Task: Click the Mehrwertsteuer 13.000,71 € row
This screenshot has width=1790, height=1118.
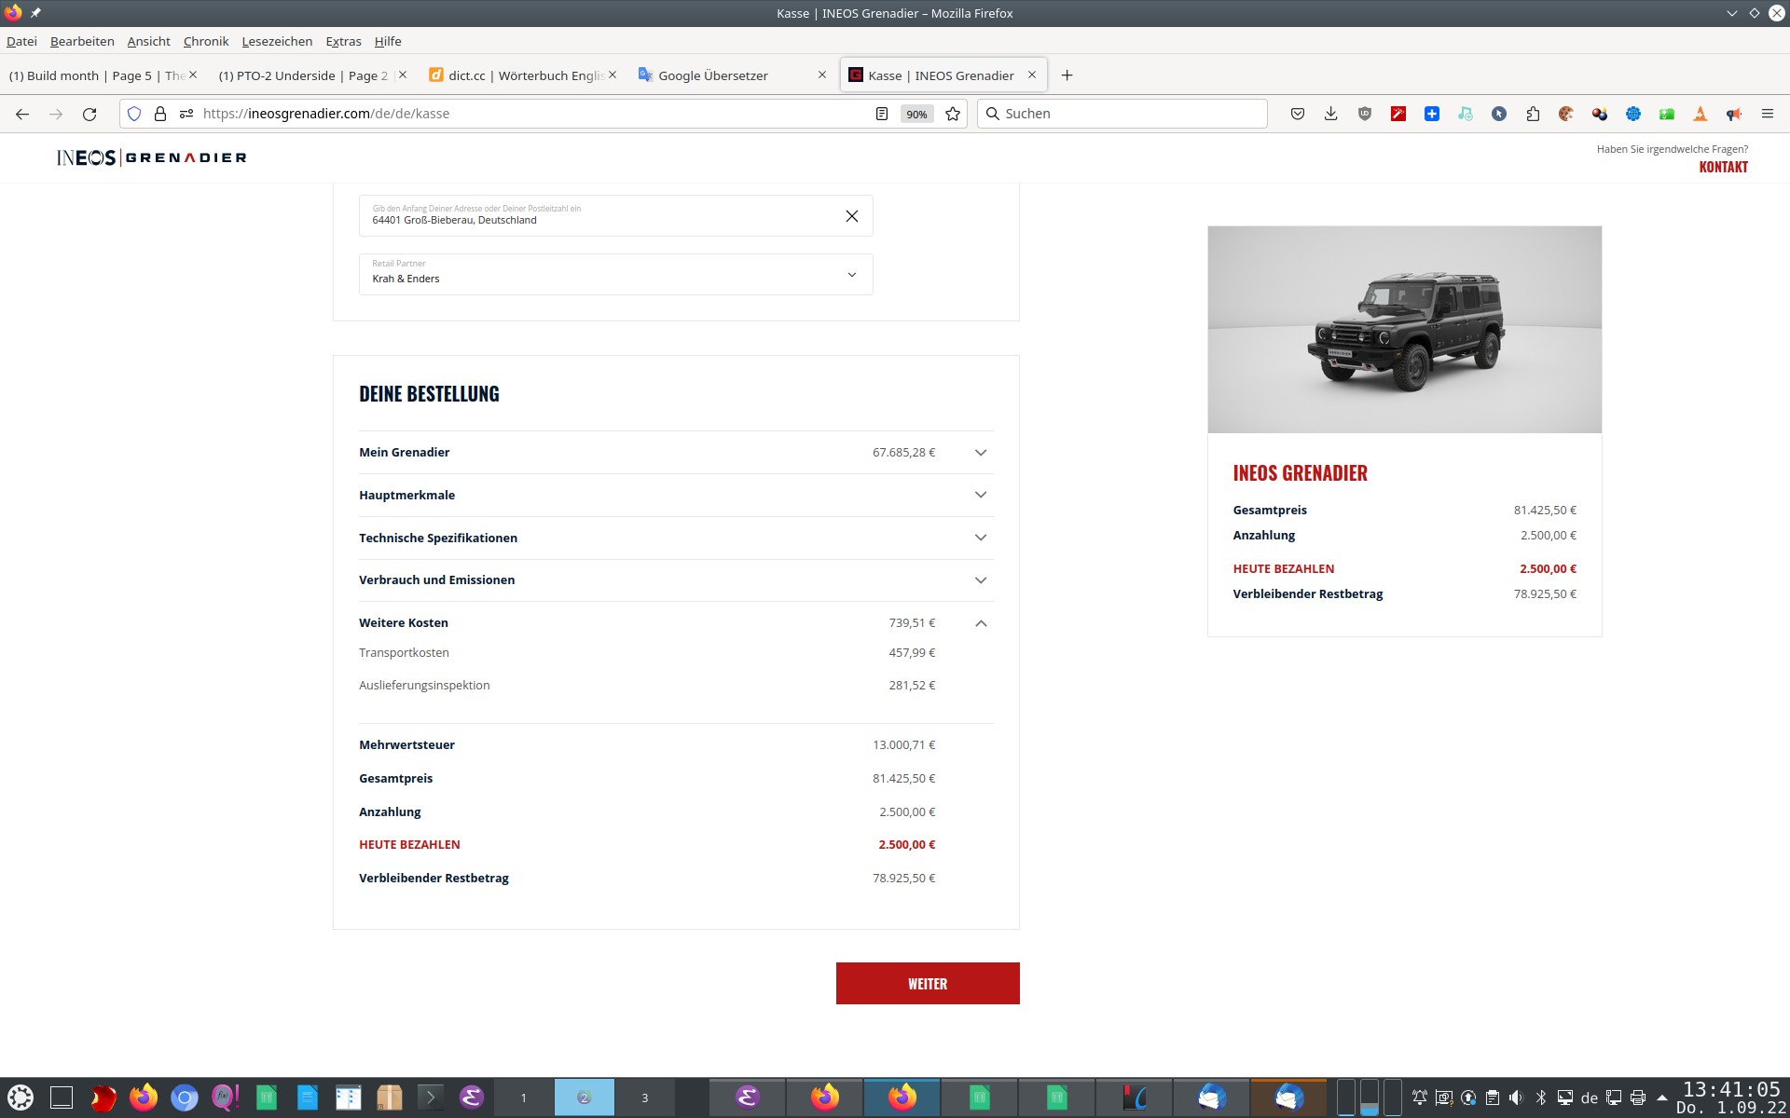Action: click(x=647, y=744)
